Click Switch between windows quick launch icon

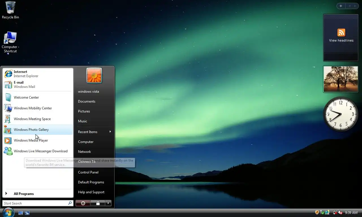point(27,213)
